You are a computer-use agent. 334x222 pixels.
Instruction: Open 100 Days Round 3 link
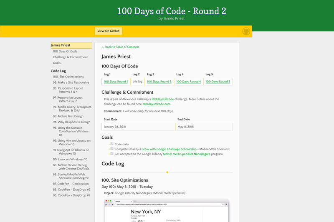159,82
